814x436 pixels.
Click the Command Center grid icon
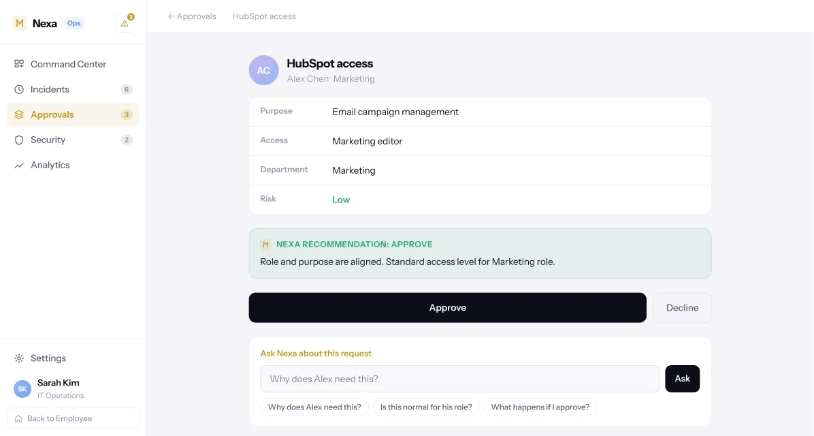(x=19, y=64)
